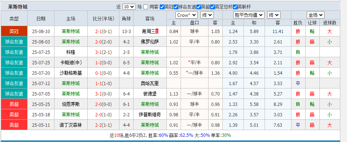Open the 终 dropdown next to Crow*
The image size is (347, 142).
207,15
